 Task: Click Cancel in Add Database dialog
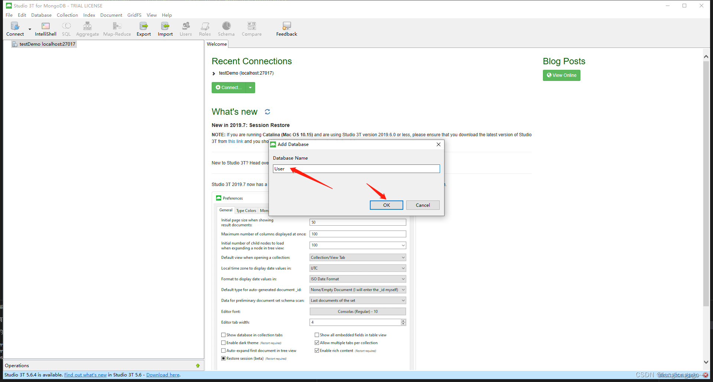[423, 205]
